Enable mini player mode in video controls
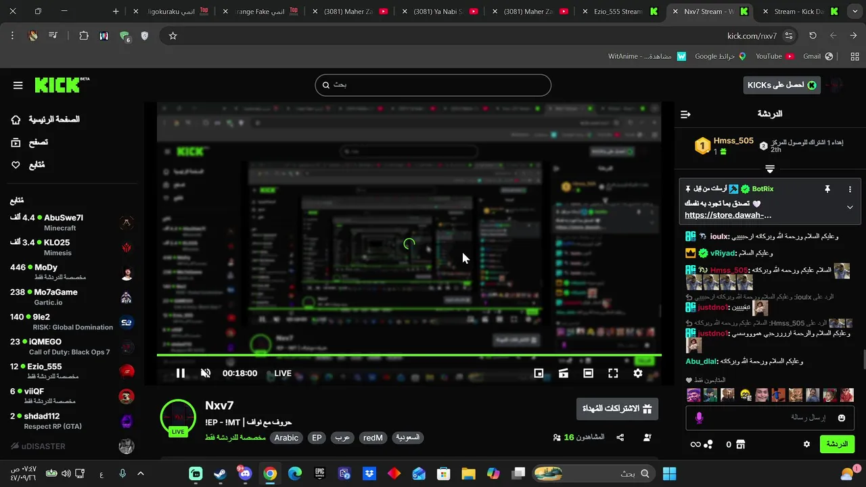This screenshot has width=866, height=487. click(539, 373)
